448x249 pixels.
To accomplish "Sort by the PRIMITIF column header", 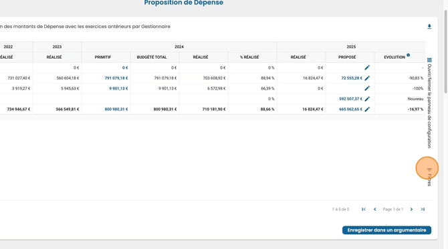I will tap(103, 57).
